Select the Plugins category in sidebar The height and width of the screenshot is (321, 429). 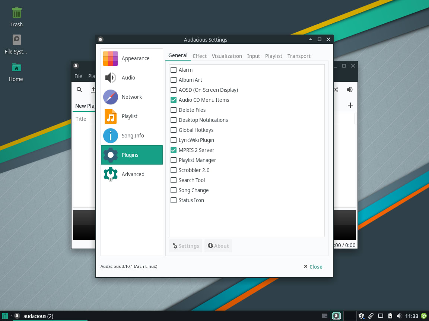pyautogui.click(x=131, y=155)
